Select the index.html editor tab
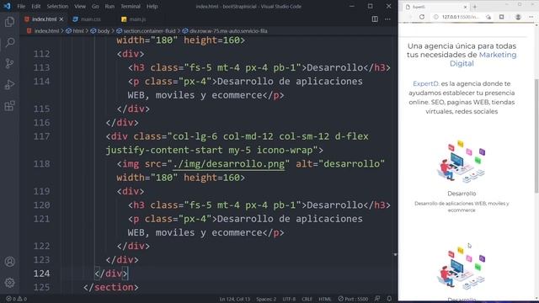The image size is (539, 303). coord(44,19)
